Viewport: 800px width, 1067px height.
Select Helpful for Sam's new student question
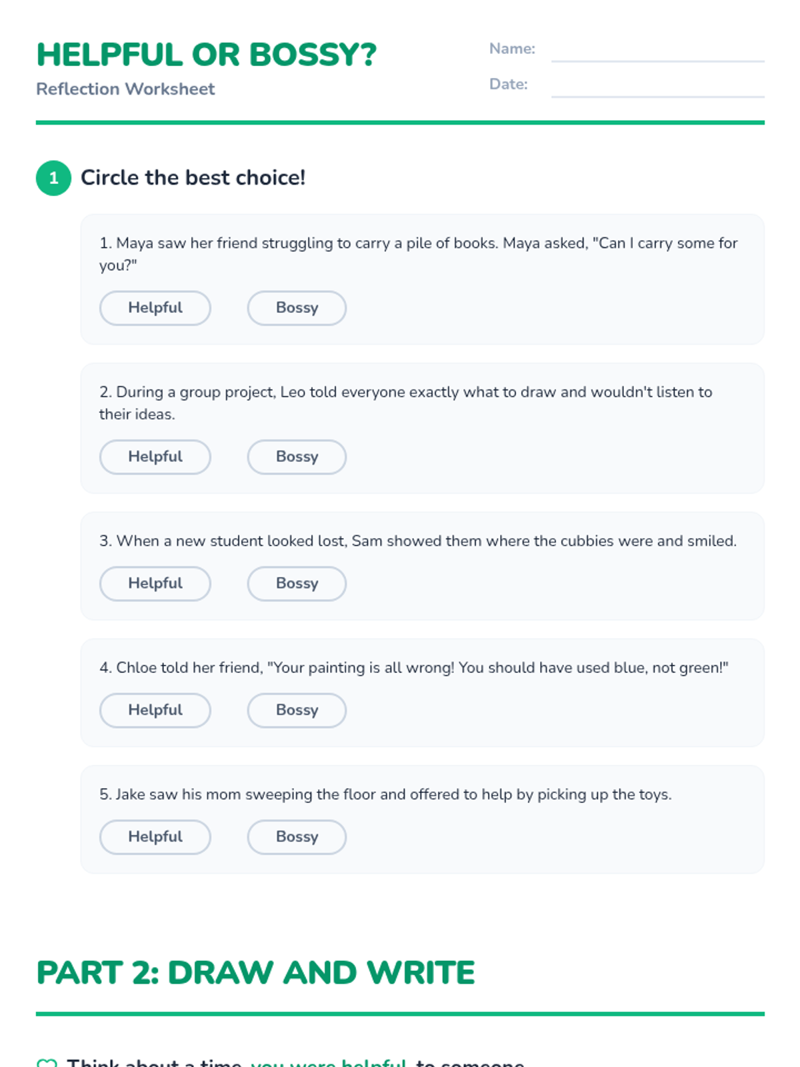[155, 584]
